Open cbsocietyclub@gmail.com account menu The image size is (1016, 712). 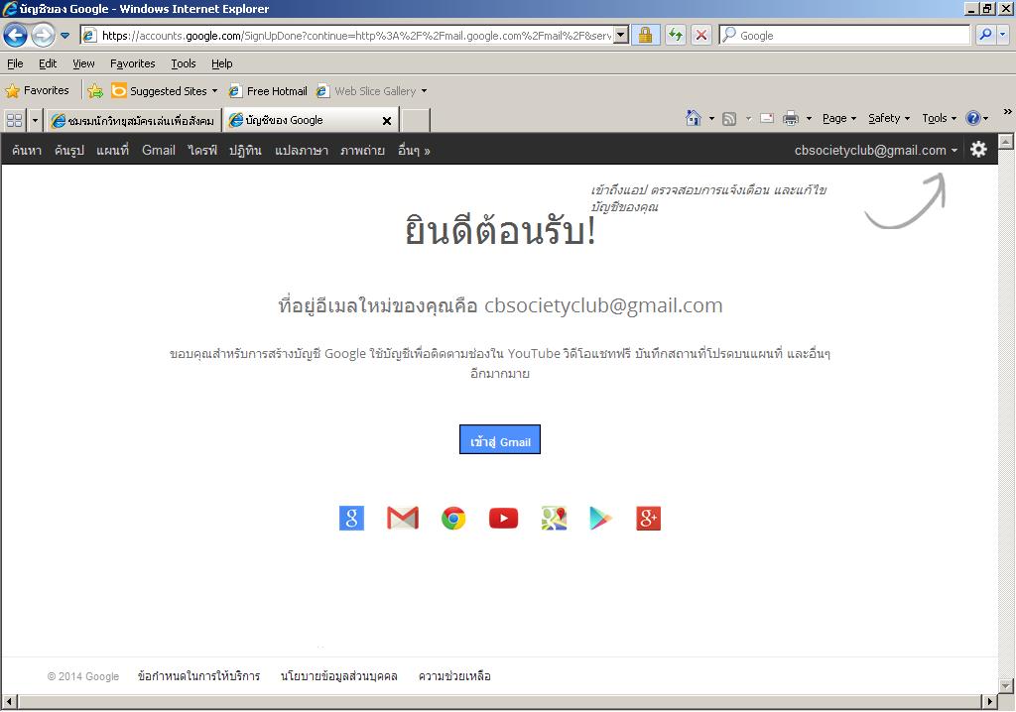coord(875,151)
